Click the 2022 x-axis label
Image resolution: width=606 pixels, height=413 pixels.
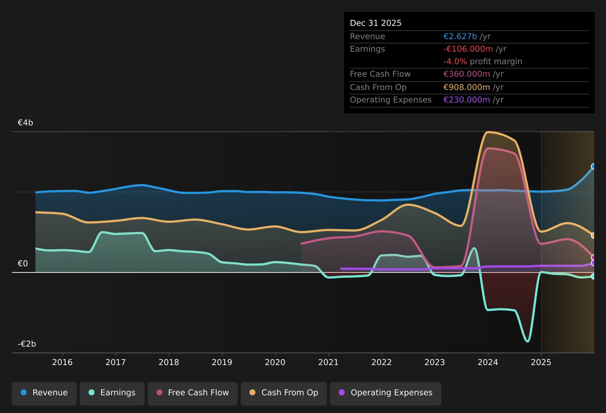pyautogui.click(x=382, y=362)
